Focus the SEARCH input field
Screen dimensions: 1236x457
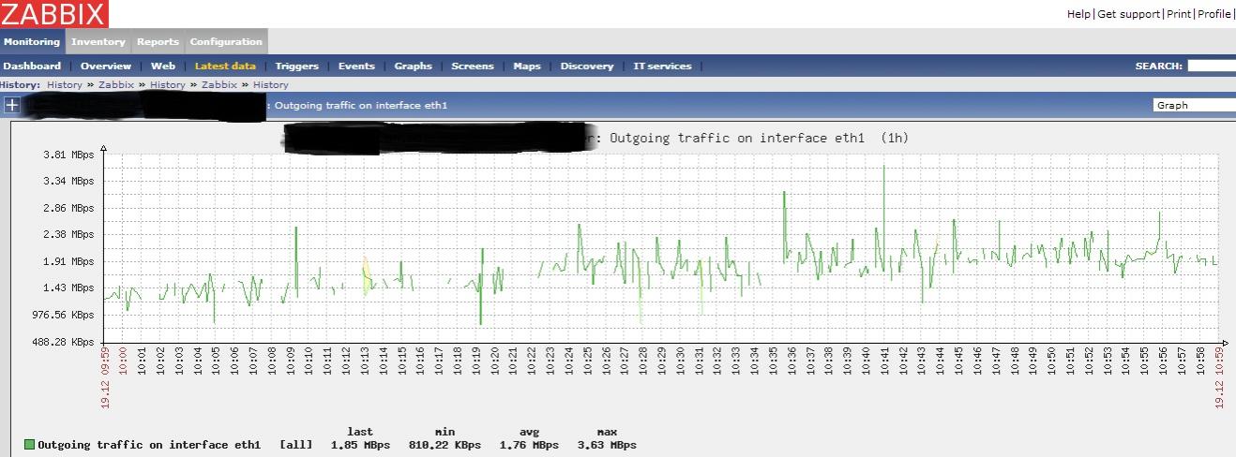1212,66
